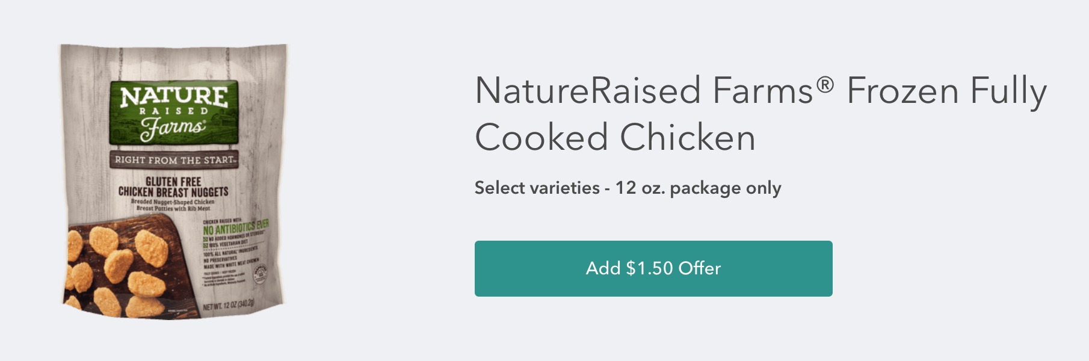The image size is (1089, 361).
Task: Click the Right From The Start banner
Action: [174, 160]
